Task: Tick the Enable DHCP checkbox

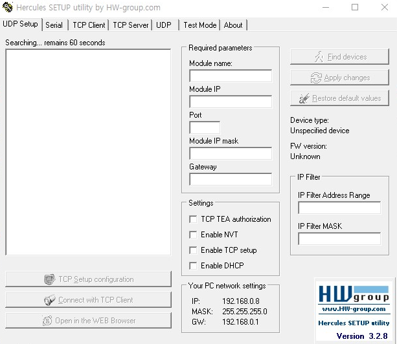Action: (x=193, y=266)
